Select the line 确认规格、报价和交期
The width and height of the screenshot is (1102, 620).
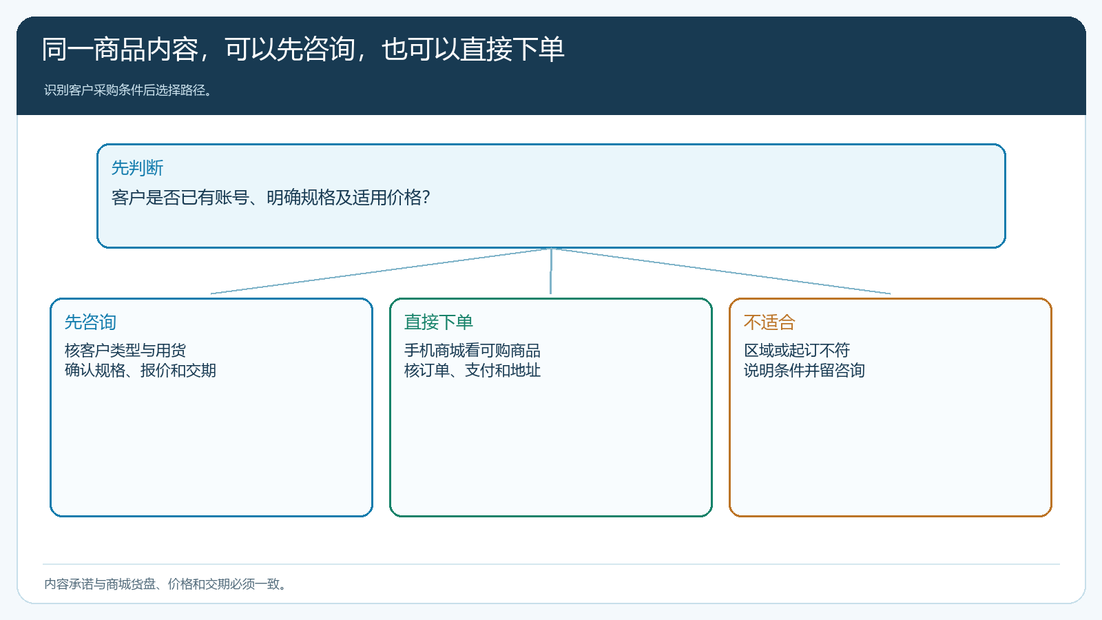[x=141, y=371]
